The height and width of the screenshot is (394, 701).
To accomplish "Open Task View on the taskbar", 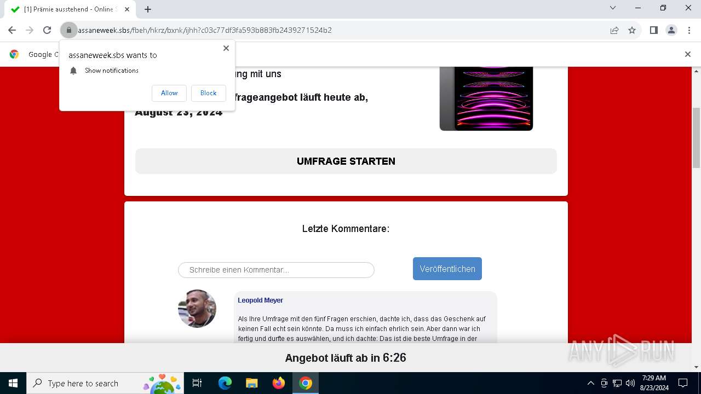I will click(197, 383).
